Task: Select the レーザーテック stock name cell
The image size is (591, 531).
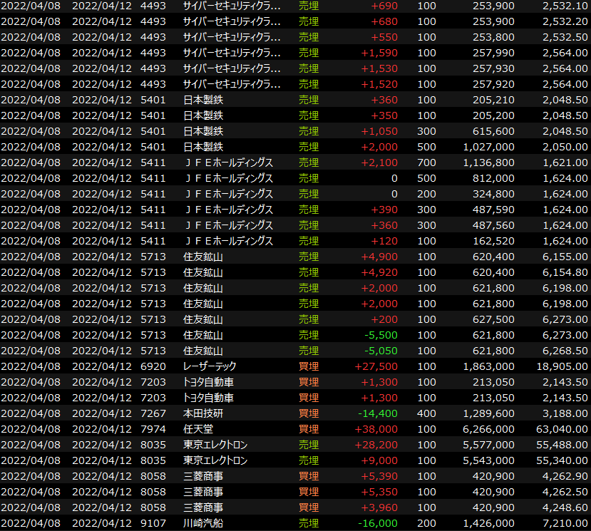Action: [210, 366]
